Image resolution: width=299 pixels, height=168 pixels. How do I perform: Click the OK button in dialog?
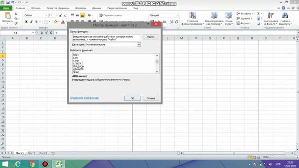click(132, 98)
